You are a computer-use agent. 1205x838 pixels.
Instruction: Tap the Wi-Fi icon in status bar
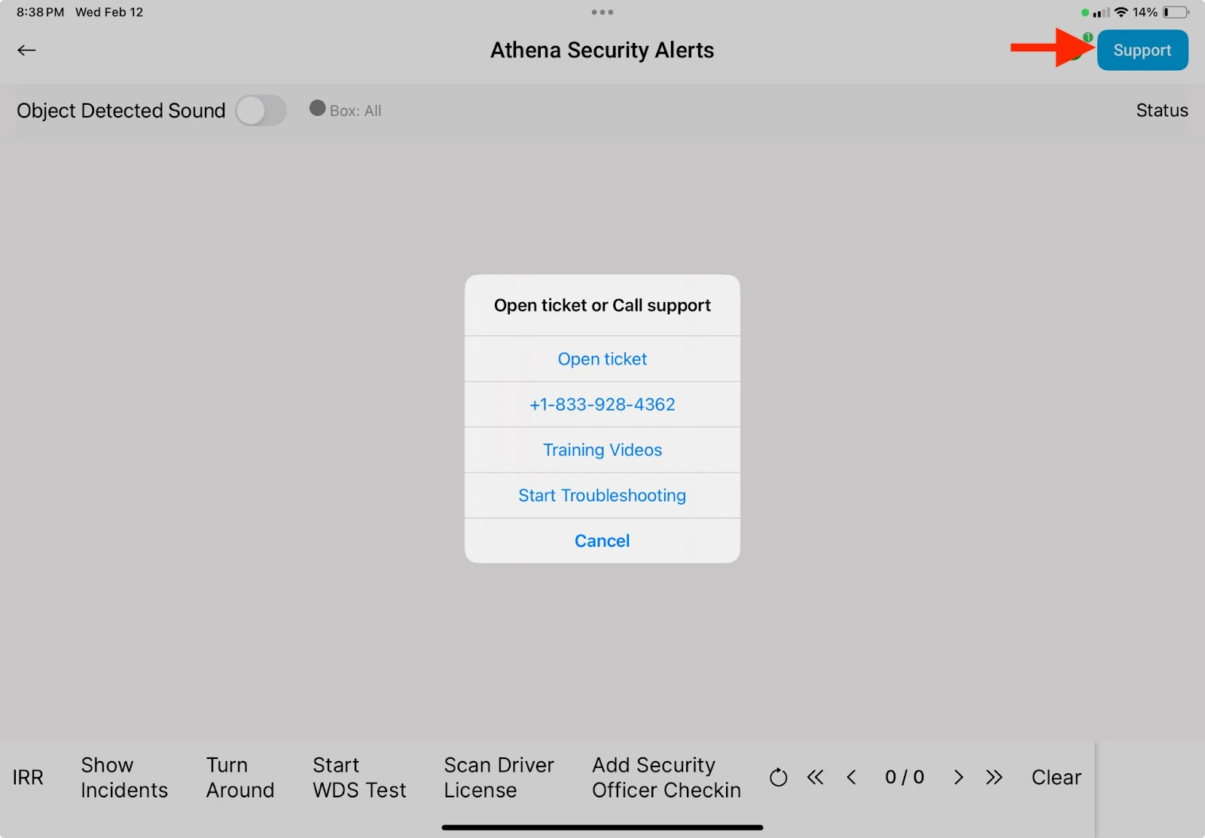(x=1121, y=12)
